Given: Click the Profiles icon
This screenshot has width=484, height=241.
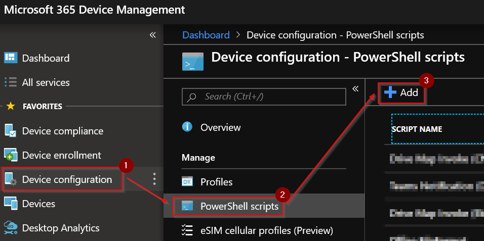Looking at the screenshot, I should tap(187, 181).
